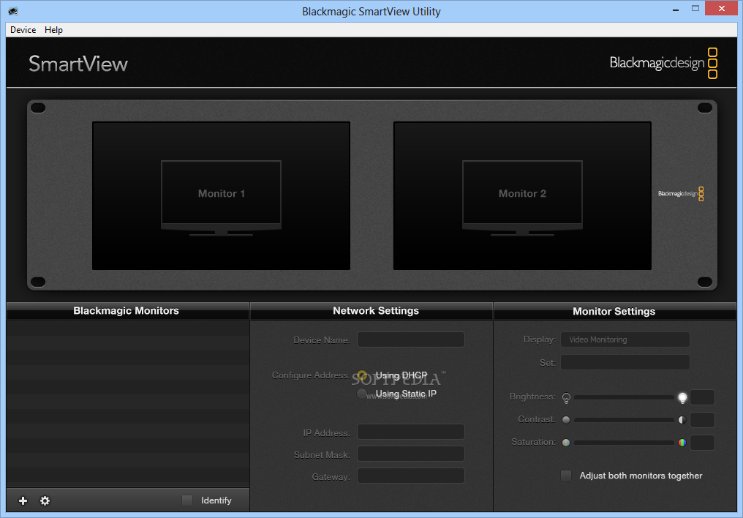
Task: Minimize the SmartView Utility window
Action: point(676,9)
